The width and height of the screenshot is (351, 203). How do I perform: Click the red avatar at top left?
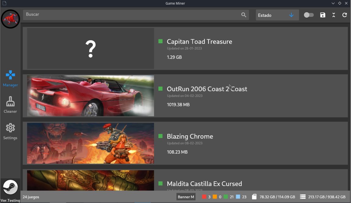[10, 19]
